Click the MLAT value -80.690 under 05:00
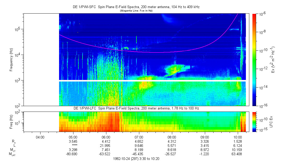The height and width of the screenshot is (162, 283). (73, 154)
